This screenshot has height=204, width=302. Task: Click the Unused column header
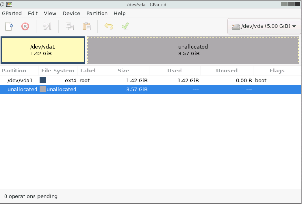click(x=227, y=71)
